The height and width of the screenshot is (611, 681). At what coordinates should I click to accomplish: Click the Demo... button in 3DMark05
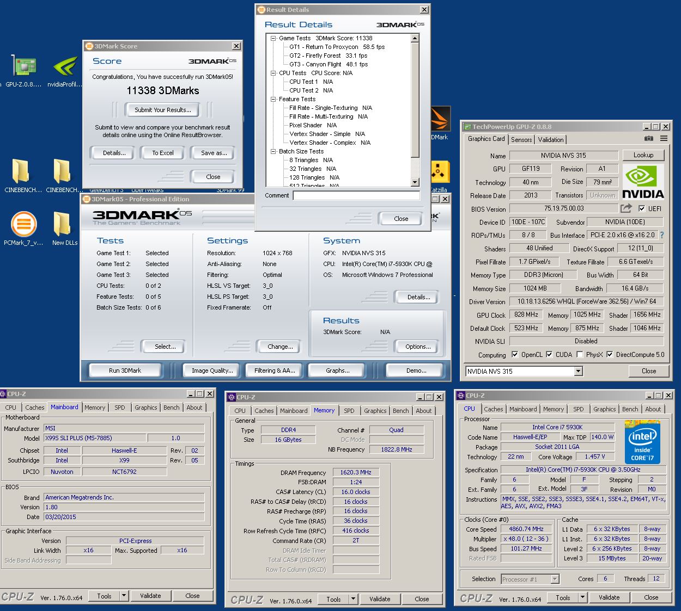point(416,371)
